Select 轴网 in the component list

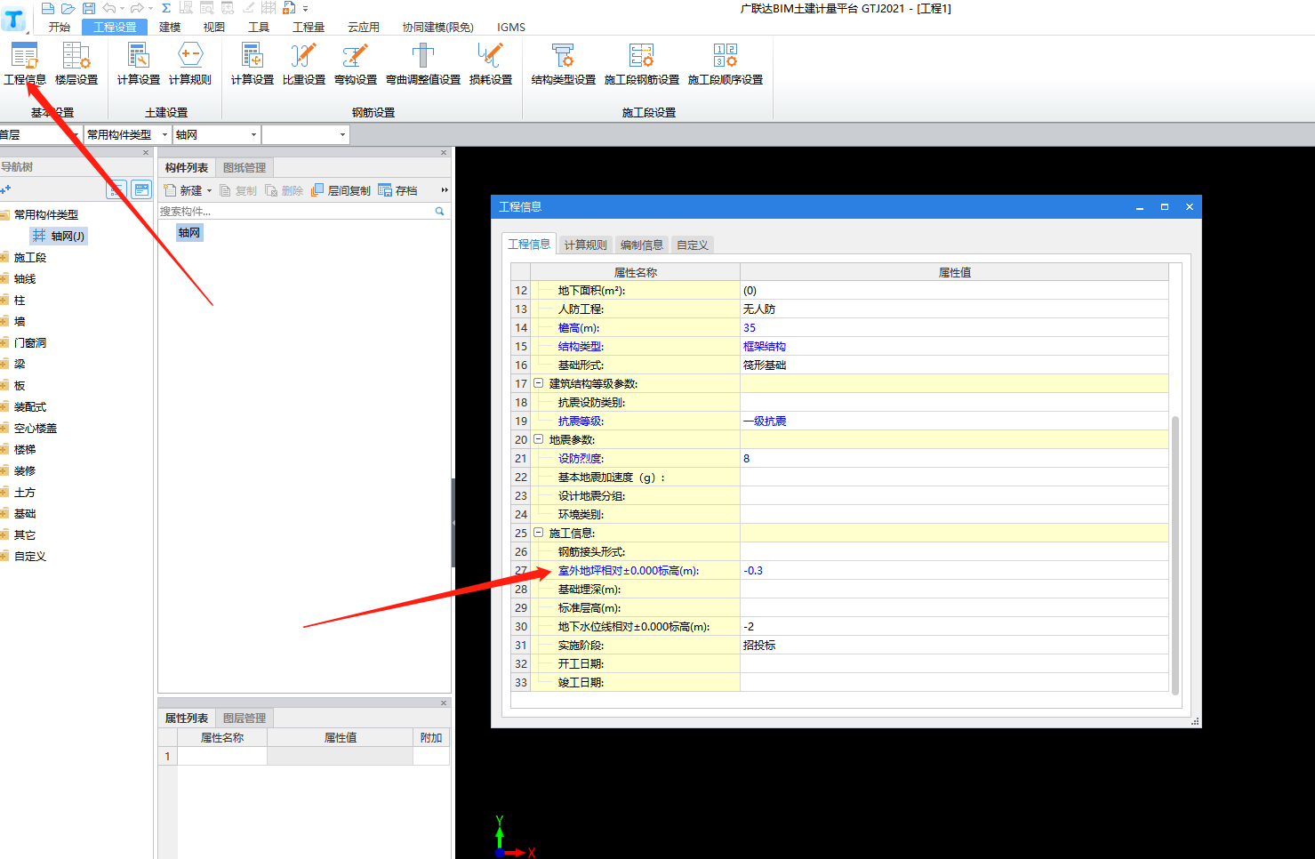pyautogui.click(x=189, y=233)
